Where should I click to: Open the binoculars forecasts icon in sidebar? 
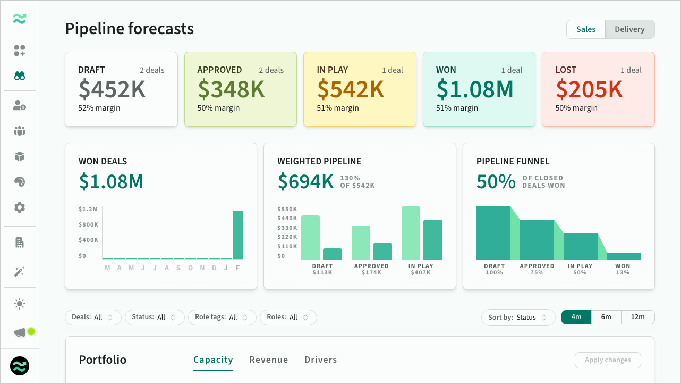coord(20,76)
